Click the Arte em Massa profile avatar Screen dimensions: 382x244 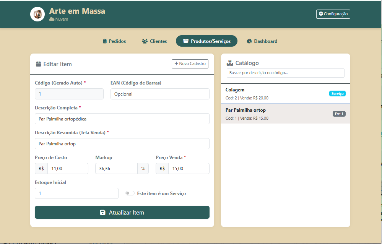pyautogui.click(x=37, y=14)
